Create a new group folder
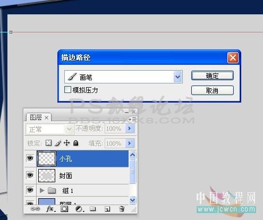The width and height of the screenshot is (263, 220). pyautogui.click(x=92, y=209)
